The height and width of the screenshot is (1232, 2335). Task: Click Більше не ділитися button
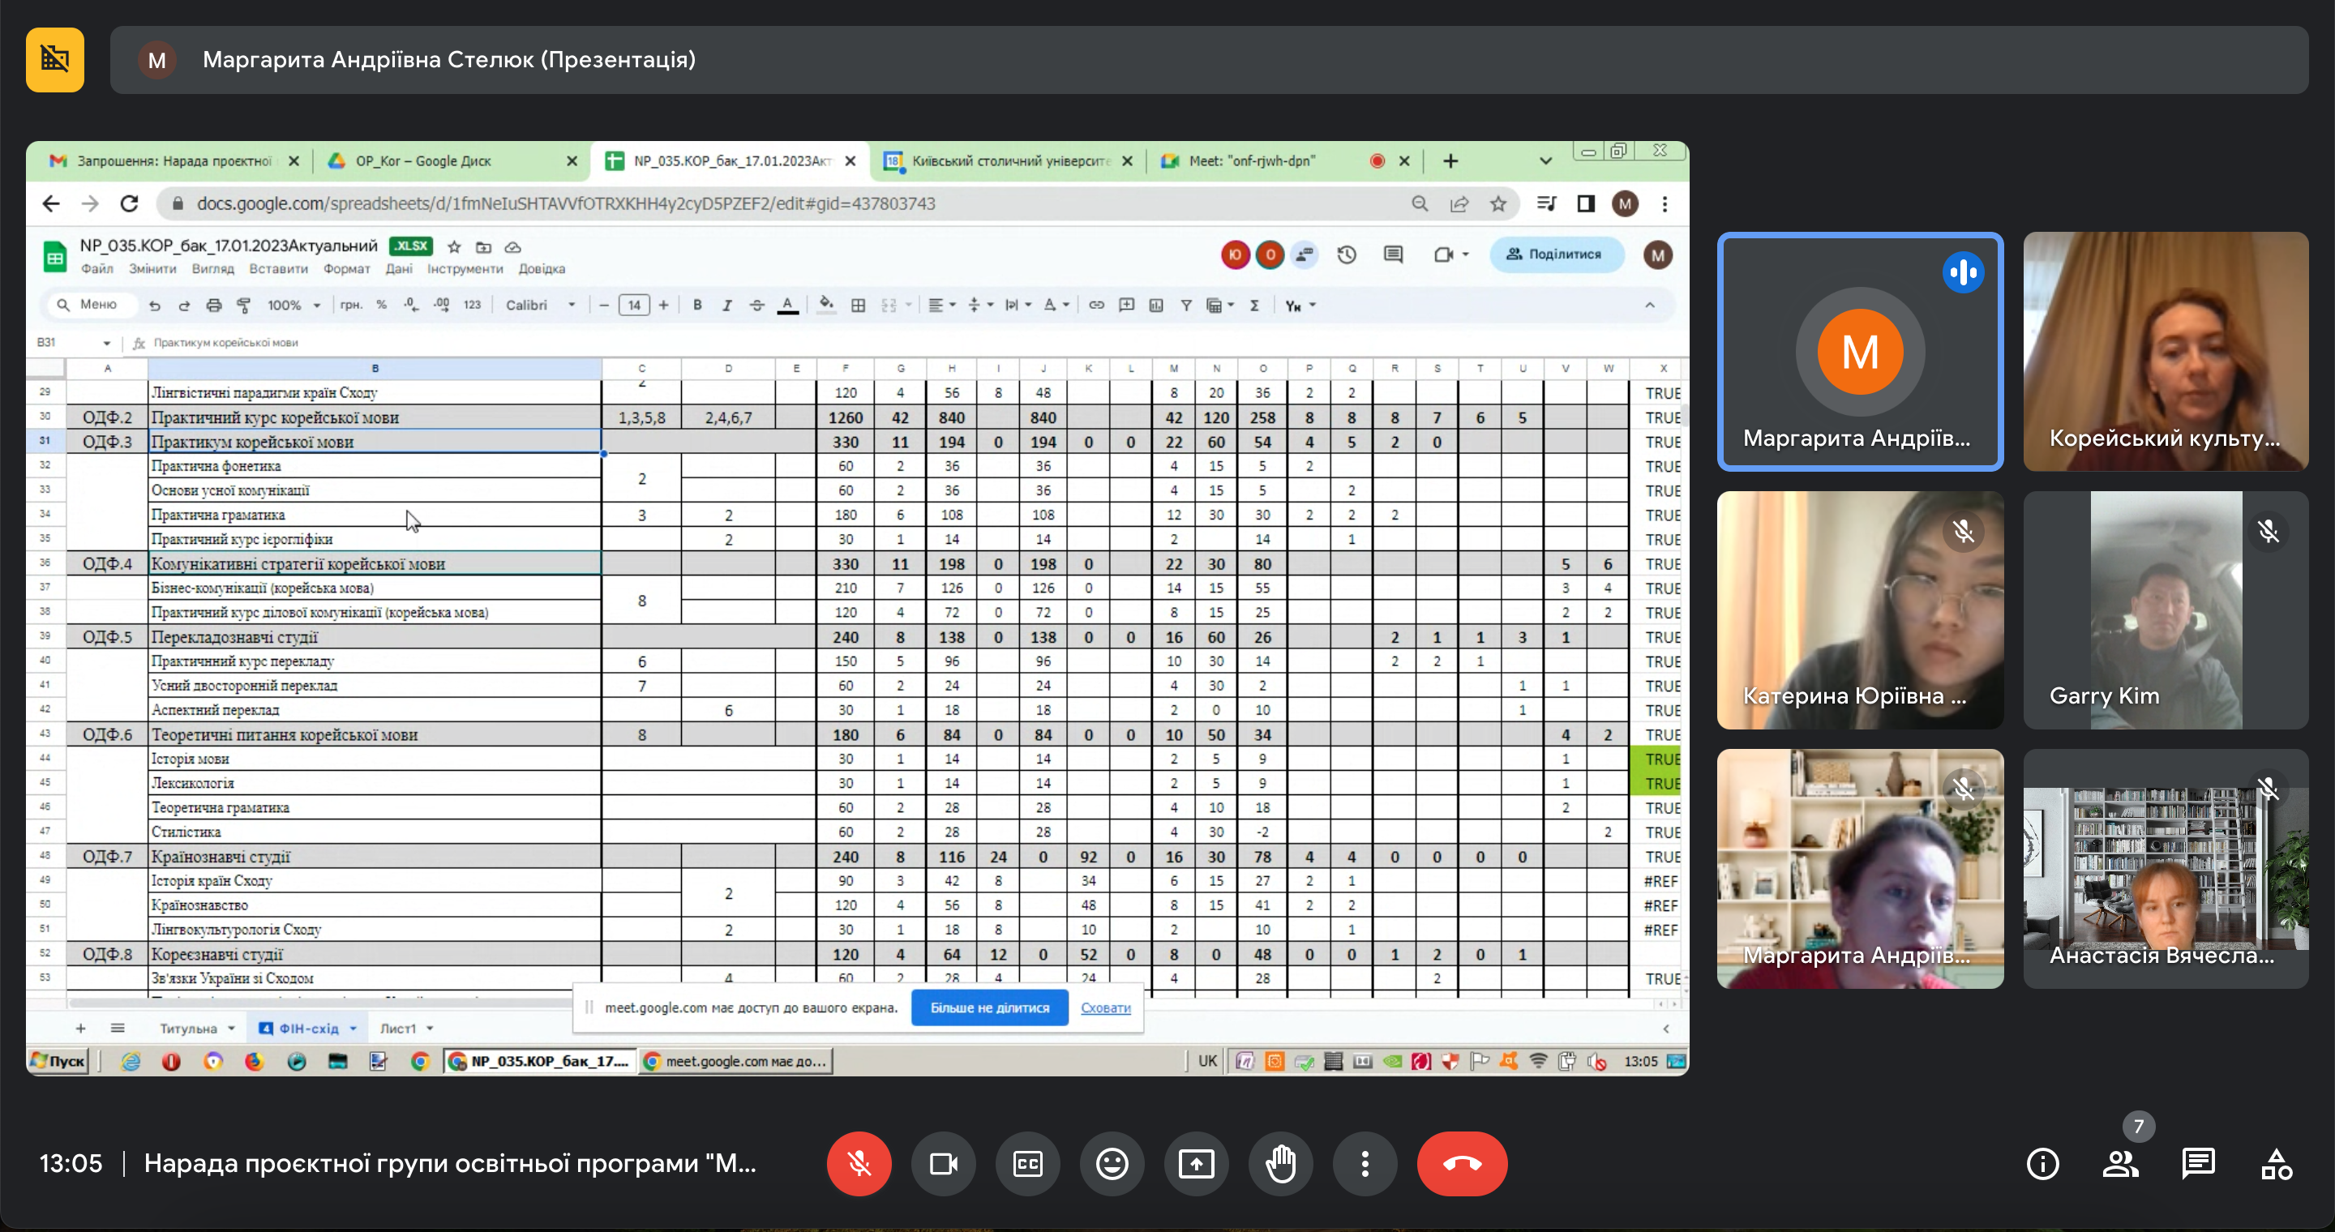tap(989, 1007)
